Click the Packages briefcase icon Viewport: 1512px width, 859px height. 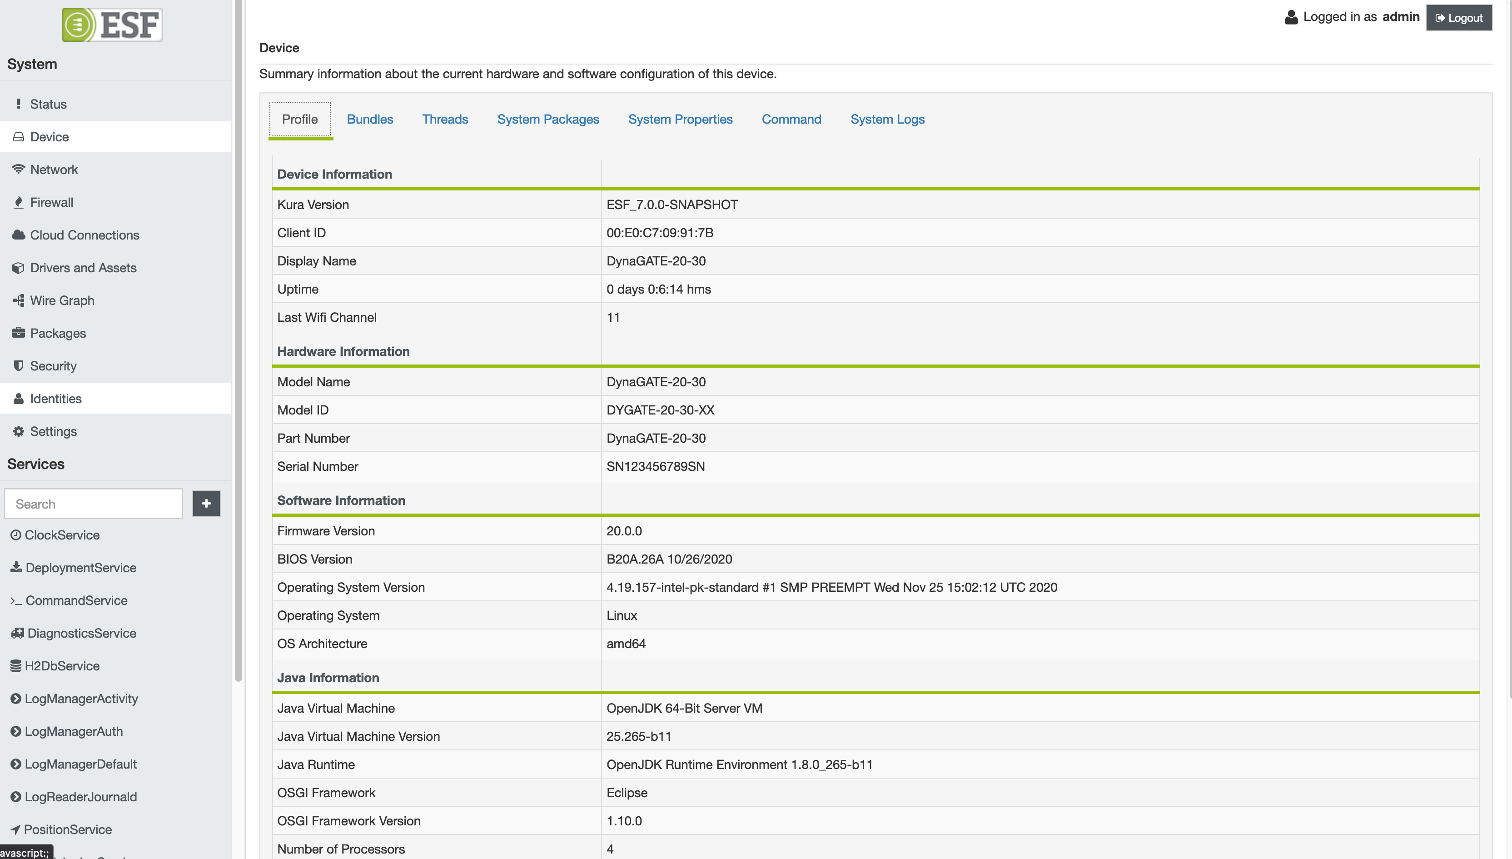click(19, 333)
